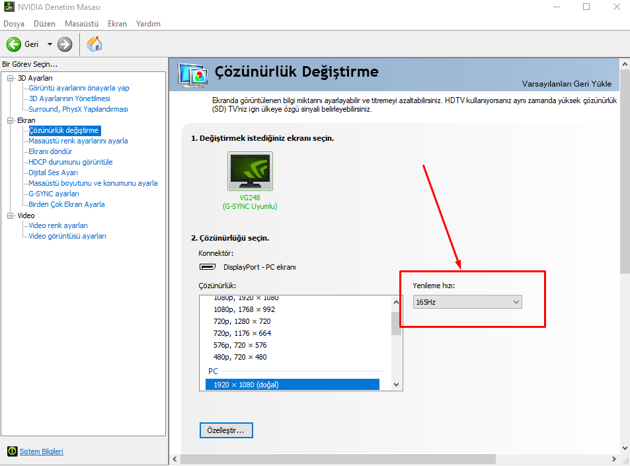This screenshot has width=630, height=466.
Task: Open the Ekran menu
Action: coord(117,24)
